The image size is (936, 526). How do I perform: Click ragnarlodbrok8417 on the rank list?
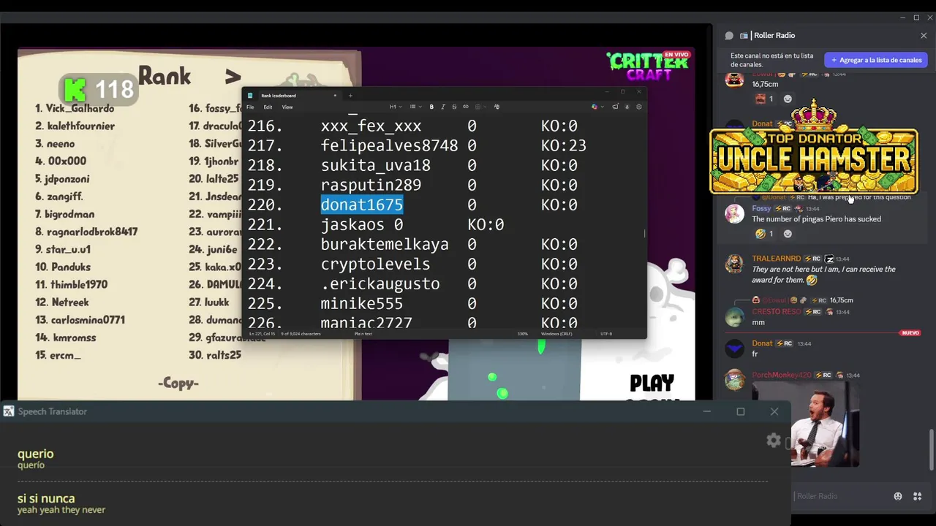point(92,232)
